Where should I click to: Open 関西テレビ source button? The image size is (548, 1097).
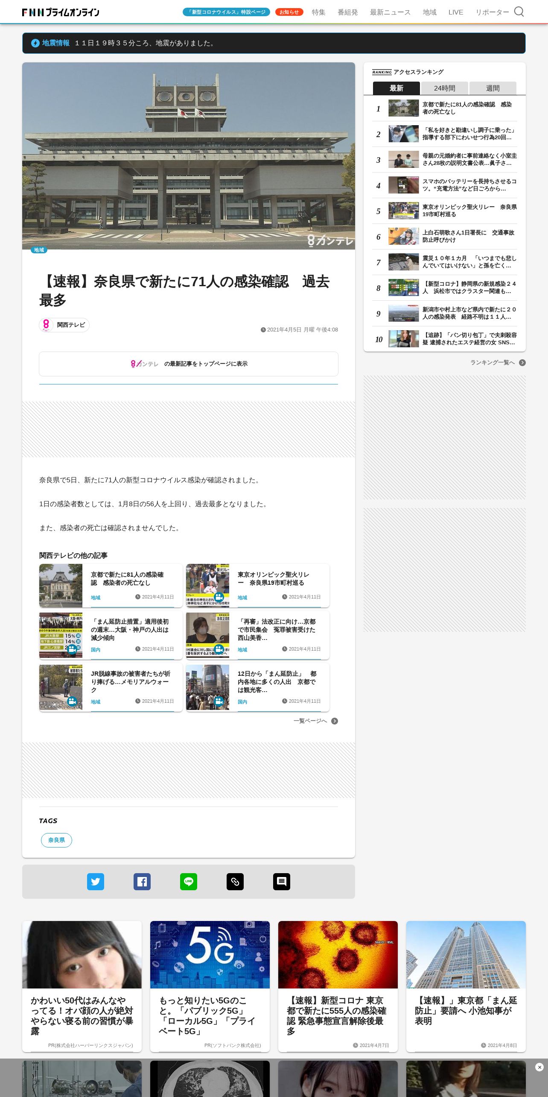click(64, 325)
